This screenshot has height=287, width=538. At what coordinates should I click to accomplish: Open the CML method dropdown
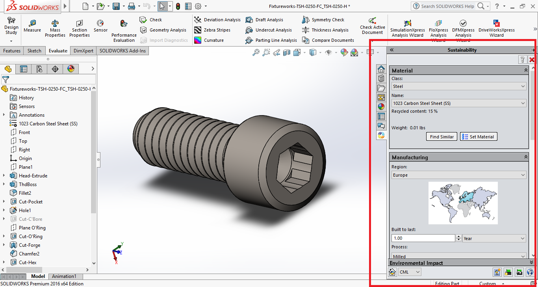coord(410,272)
